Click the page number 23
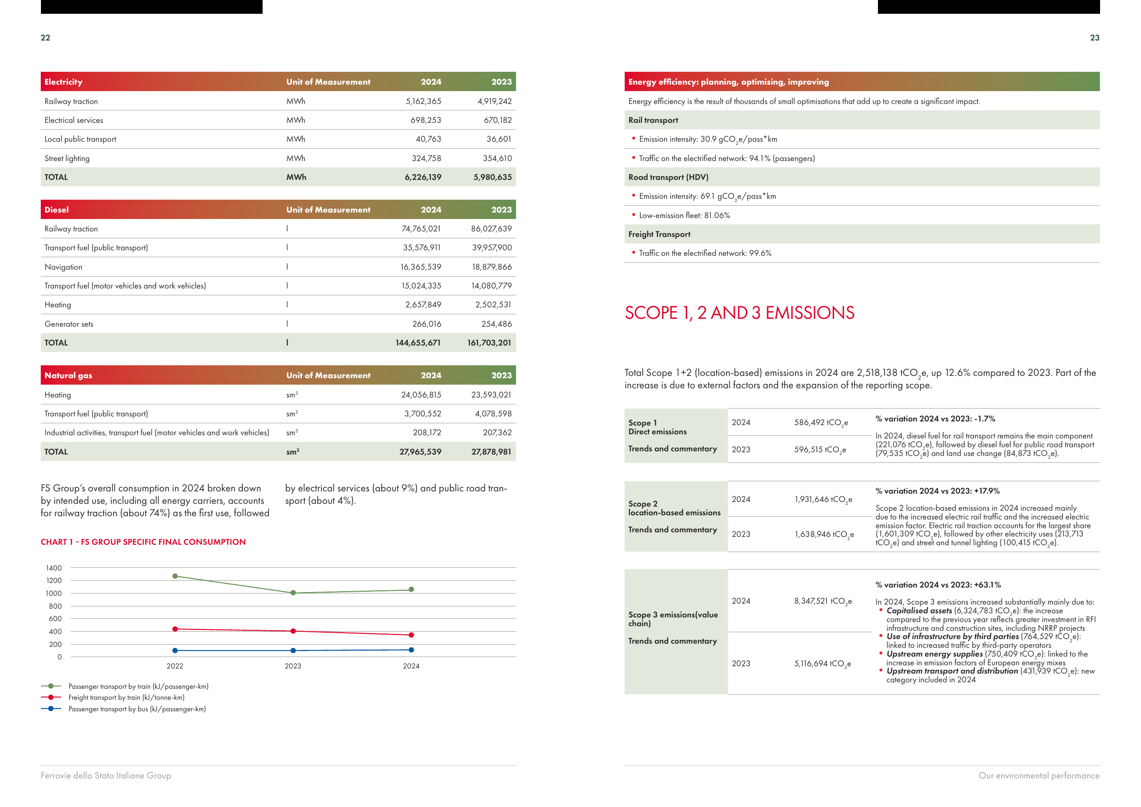 point(1094,37)
